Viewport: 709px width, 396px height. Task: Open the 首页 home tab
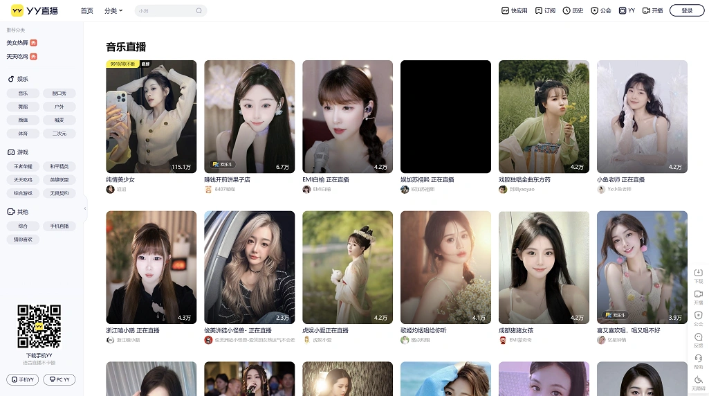tap(86, 10)
